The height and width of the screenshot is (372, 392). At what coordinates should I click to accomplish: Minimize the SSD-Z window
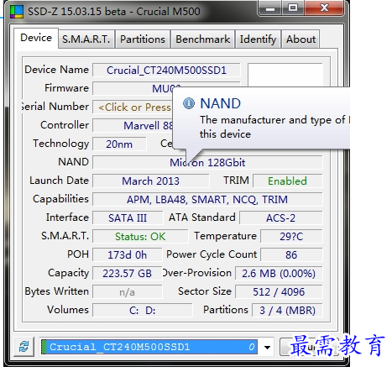pos(270,8)
